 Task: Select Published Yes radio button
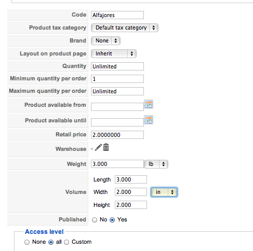[x=112, y=220]
